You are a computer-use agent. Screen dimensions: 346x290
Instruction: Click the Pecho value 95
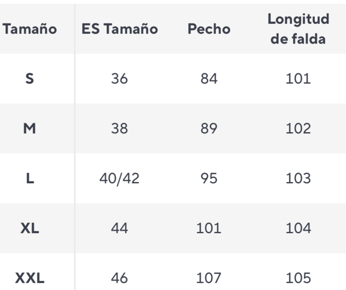209,179
